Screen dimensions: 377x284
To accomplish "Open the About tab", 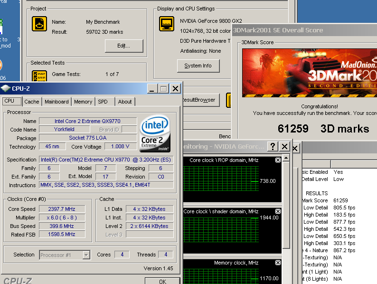I will point(125,102).
